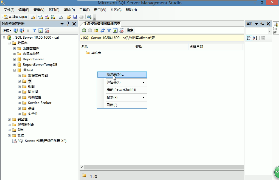The image size is (279, 180).
Task: Sort by the 架构 column header
Action: (161, 47)
